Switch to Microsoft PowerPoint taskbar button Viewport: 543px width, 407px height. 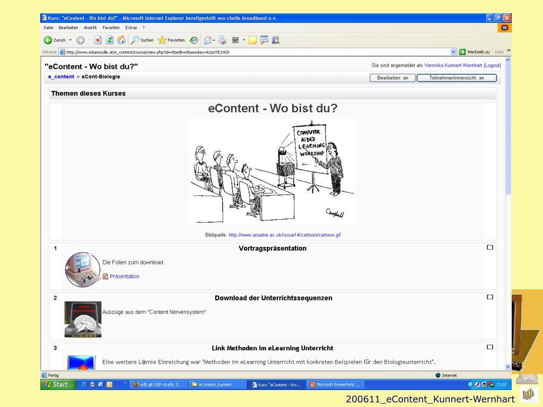[335, 385]
